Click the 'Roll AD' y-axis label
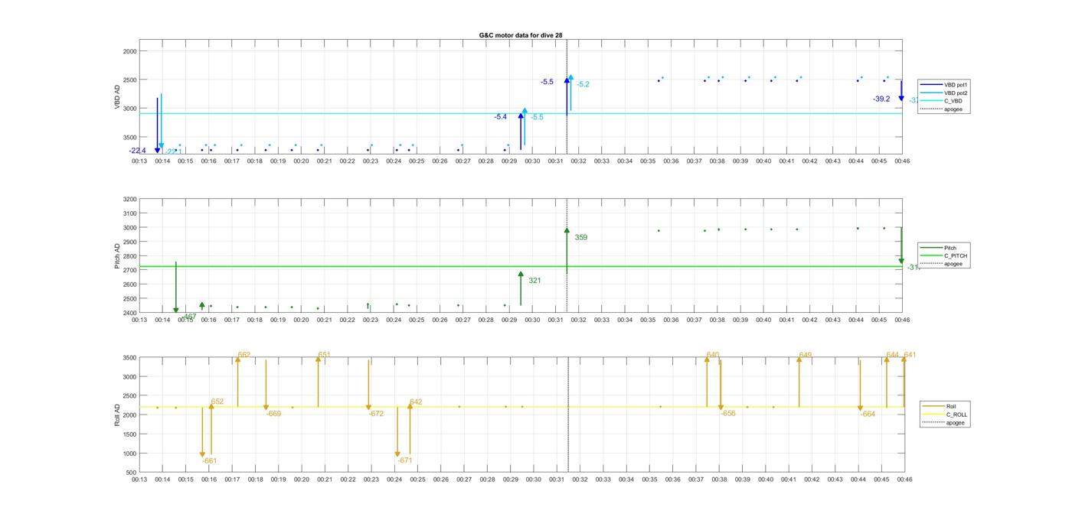This screenshot has height=530, width=1072. [118, 415]
